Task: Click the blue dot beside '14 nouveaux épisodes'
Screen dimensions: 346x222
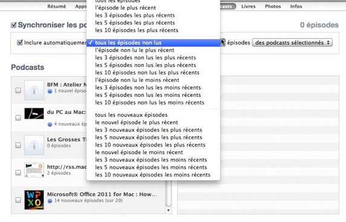Action: pos(50,201)
